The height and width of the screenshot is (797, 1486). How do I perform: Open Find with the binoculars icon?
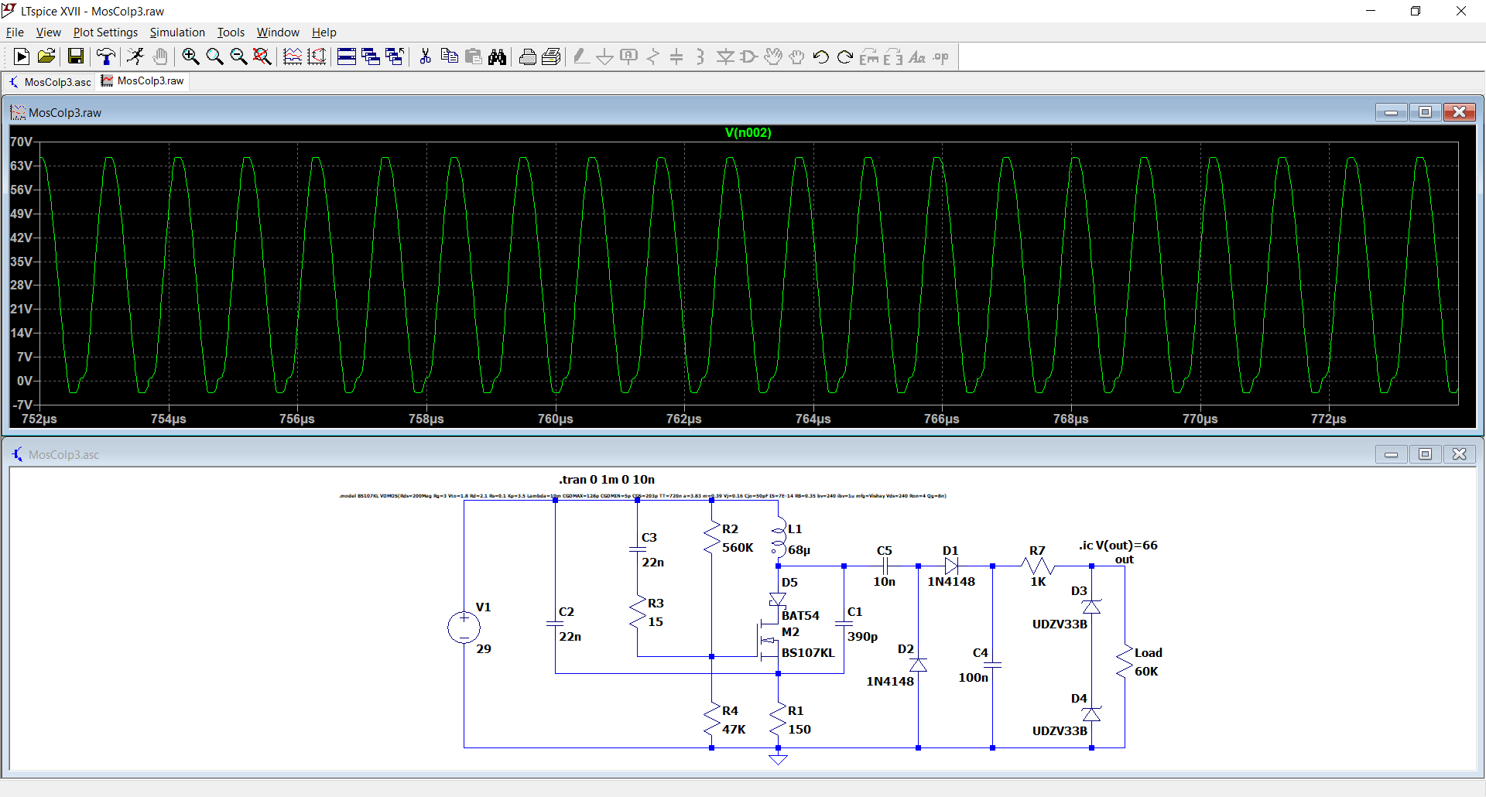[497, 56]
